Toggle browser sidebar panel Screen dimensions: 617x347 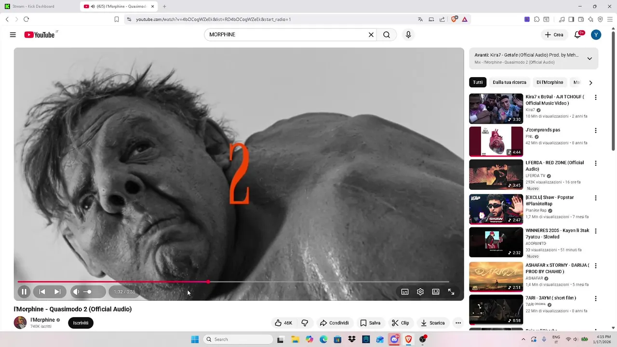(571, 19)
